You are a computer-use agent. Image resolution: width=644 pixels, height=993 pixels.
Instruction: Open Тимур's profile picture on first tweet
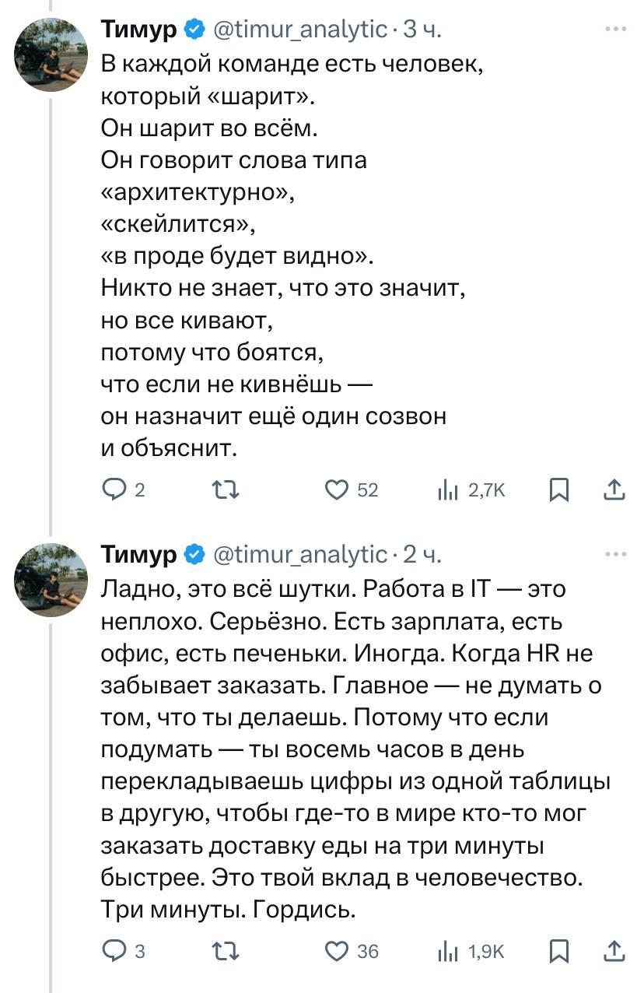[x=52, y=55]
